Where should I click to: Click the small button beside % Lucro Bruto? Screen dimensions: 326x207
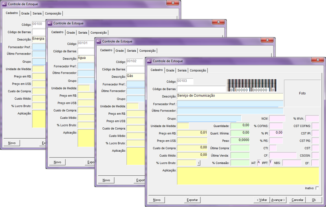pos(199,163)
